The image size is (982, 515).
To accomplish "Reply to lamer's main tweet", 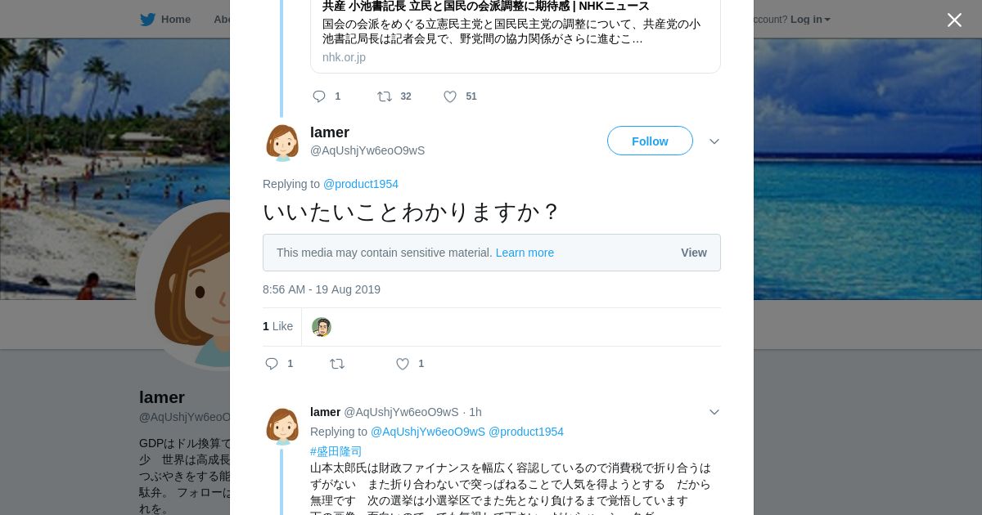I will coord(272,364).
